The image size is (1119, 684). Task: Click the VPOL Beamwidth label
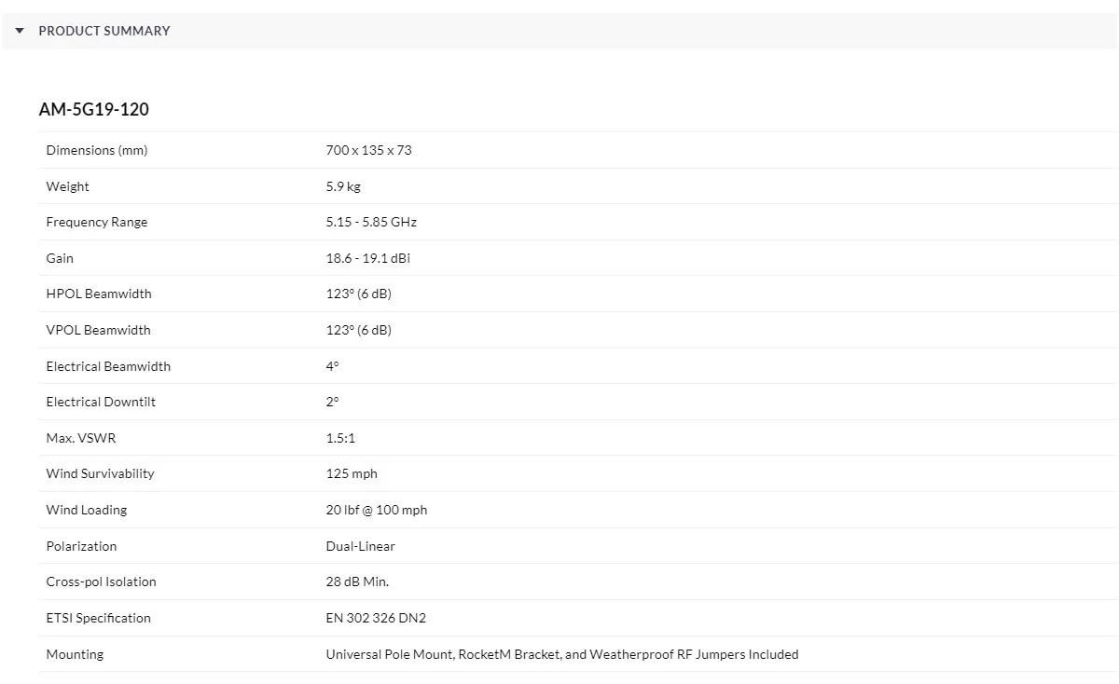tap(98, 330)
